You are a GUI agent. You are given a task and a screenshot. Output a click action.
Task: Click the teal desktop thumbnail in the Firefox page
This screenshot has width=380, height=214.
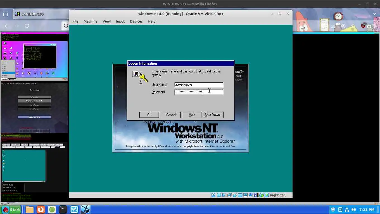click(x=24, y=166)
